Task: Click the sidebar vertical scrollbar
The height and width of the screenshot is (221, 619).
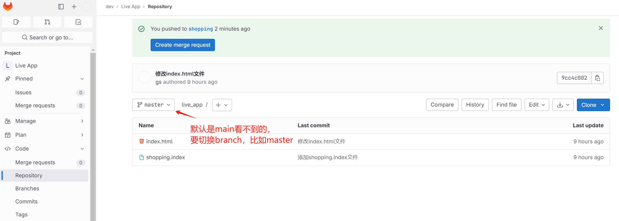Action: 93,137
